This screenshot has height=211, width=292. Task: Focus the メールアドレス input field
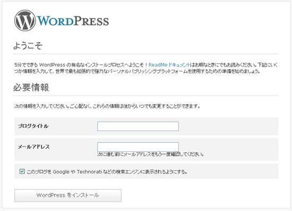click(138, 147)
